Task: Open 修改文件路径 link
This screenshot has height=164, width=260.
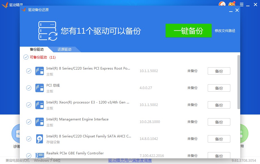Action: 225,31
